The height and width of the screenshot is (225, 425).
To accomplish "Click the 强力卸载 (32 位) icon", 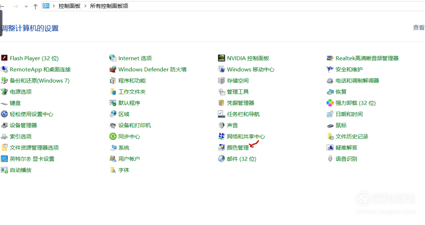I will [330, 103].
